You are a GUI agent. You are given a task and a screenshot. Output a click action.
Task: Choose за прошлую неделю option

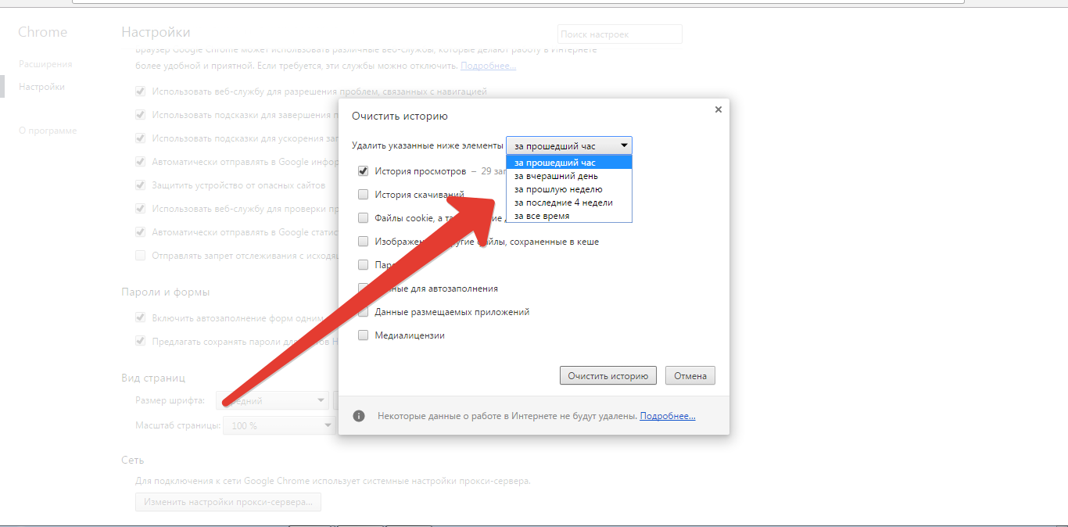558,189
